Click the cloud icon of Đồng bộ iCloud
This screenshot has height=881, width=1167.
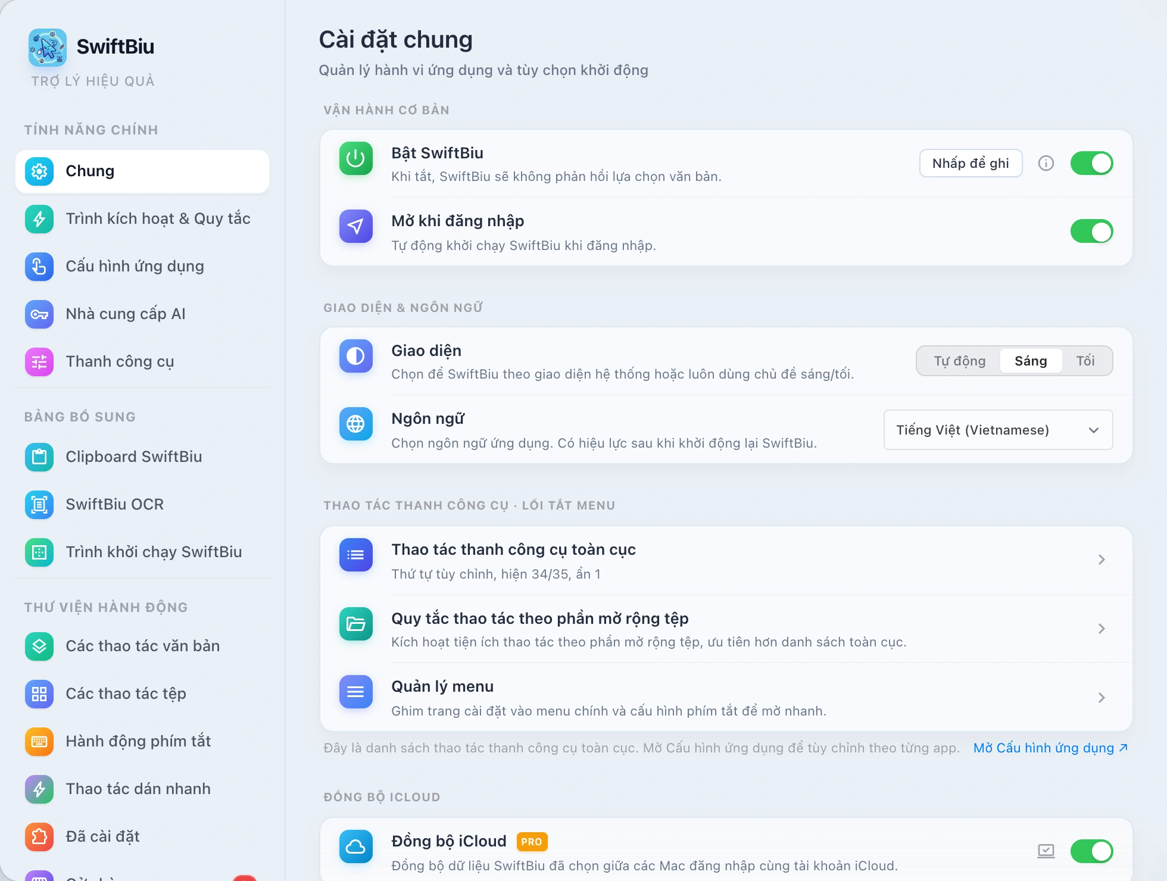356,846
